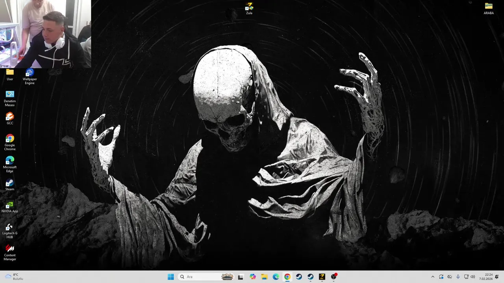
Task: Click the microphone tray icon
Action: [458, 277]
